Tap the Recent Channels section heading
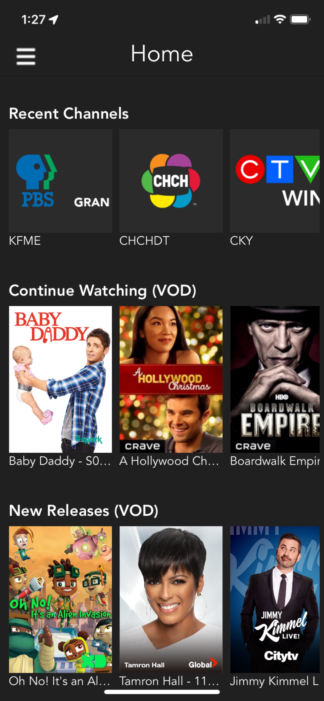324x701 pixels. (x=69, y=113)
